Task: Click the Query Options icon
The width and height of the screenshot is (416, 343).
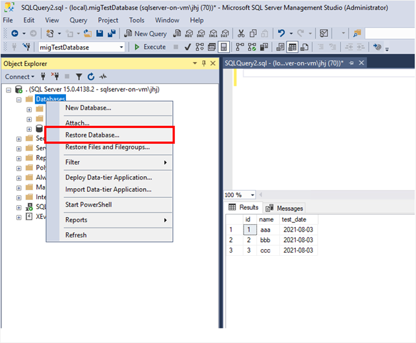Action: 212,47
